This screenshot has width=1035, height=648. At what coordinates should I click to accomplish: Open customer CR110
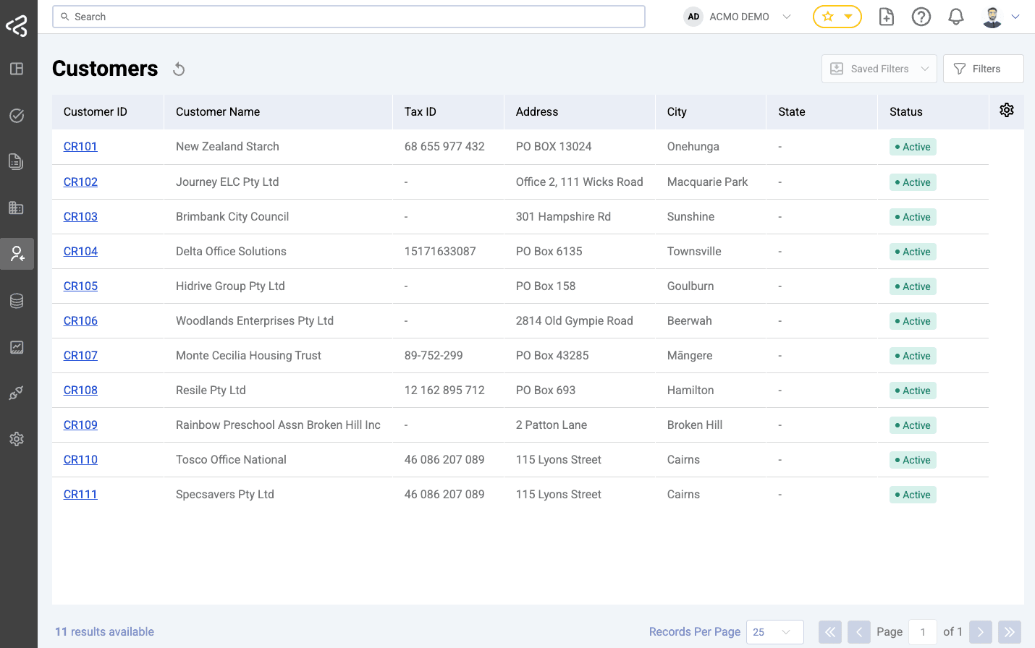(x=80, y=460)
